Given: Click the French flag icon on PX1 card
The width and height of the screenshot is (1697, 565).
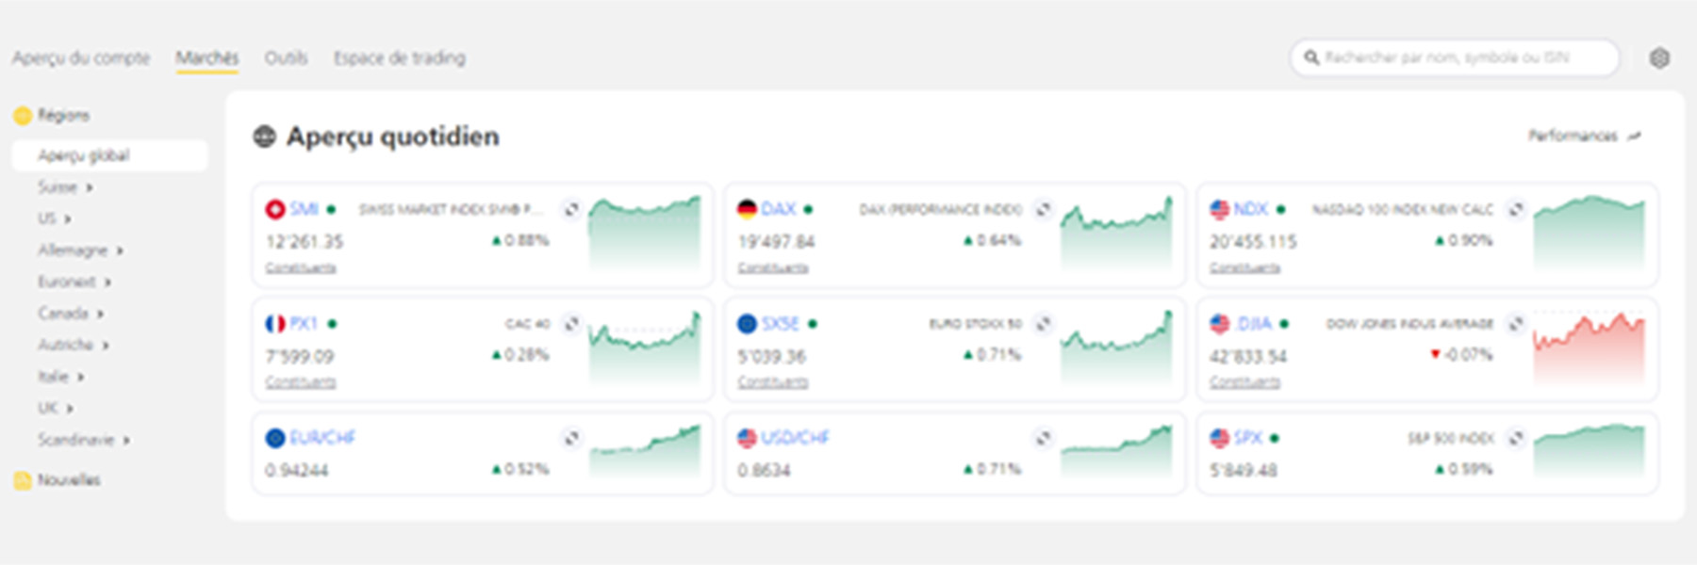Looking at the screenshot, I should [275, 324].
